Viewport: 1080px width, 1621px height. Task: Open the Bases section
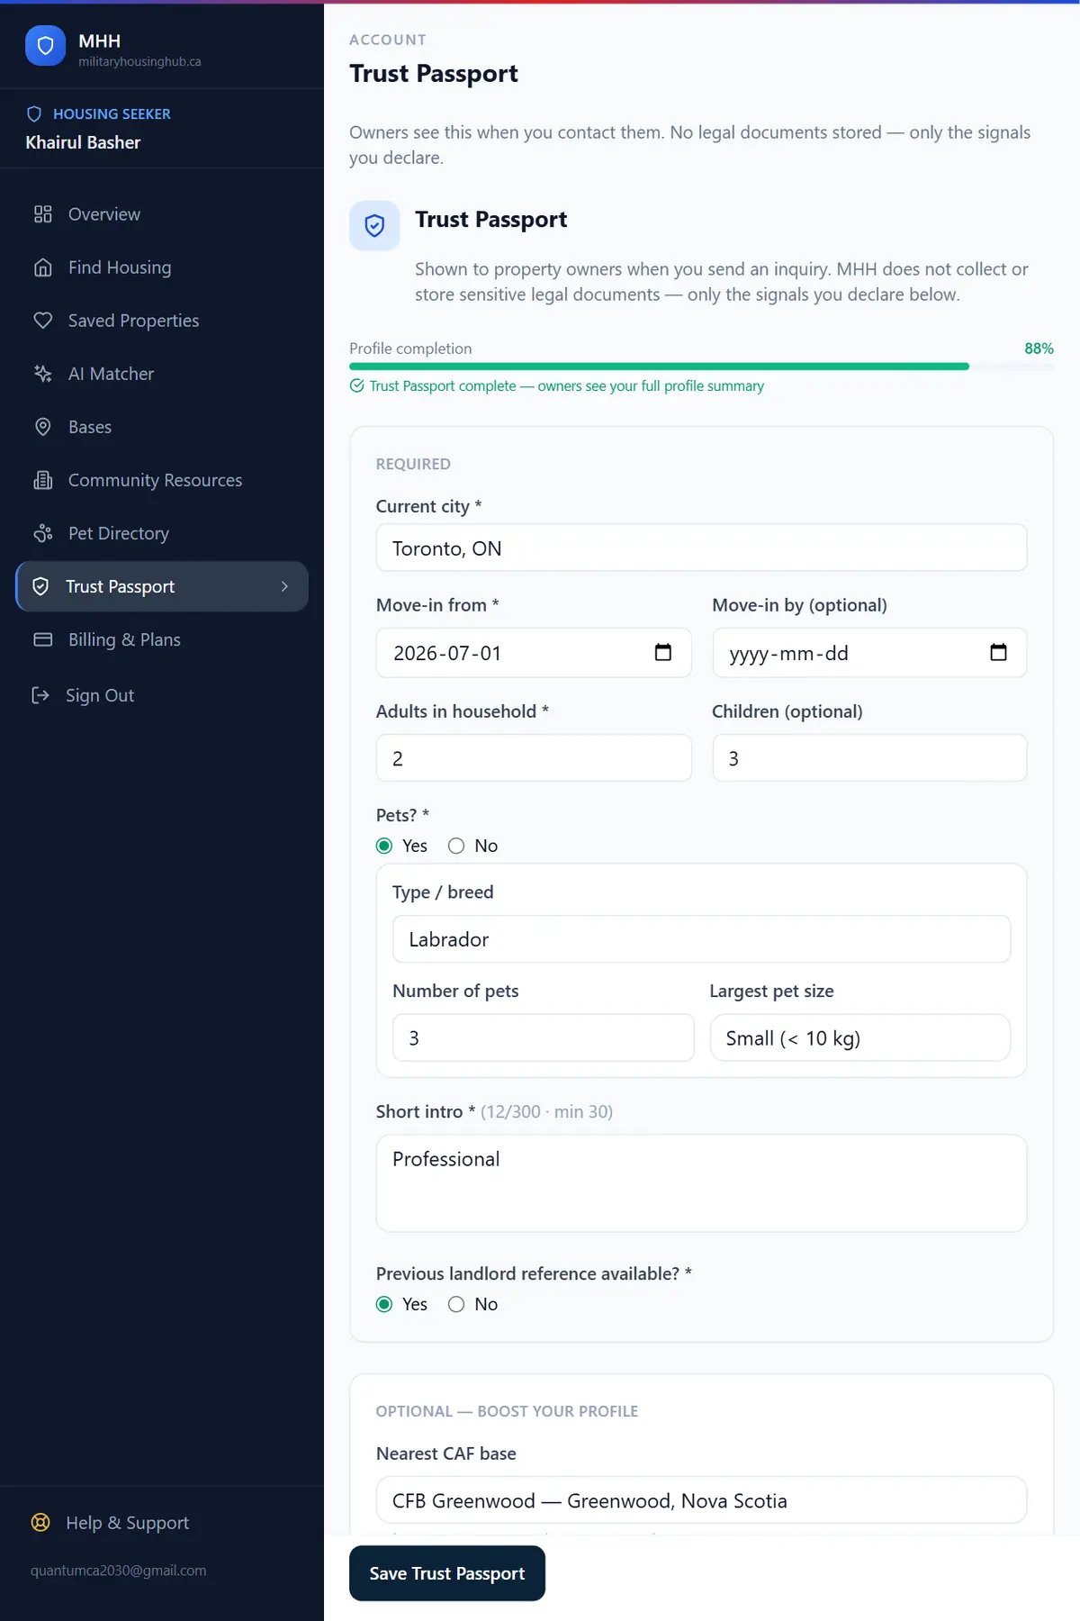[x=162, y=427]
